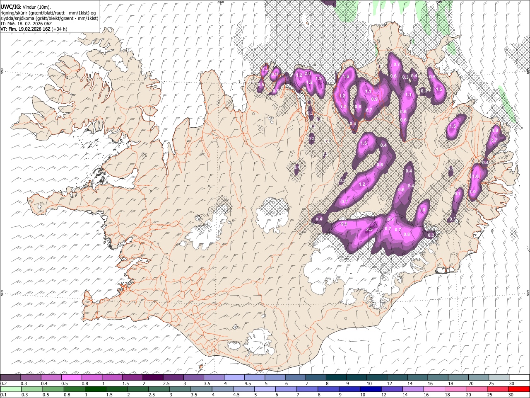Viewport: 530px width, 398px height.
Task: Click the lavender top-row swatch between 4 and 4.5
Action: (234, 377)
